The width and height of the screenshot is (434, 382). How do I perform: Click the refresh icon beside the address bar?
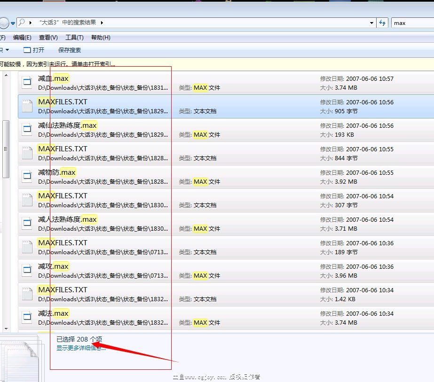(383, 23)
